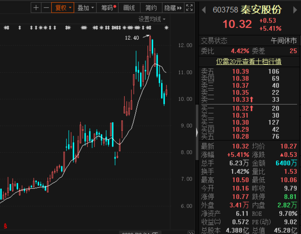Open the 复权 adjustment dropdown

70,8
